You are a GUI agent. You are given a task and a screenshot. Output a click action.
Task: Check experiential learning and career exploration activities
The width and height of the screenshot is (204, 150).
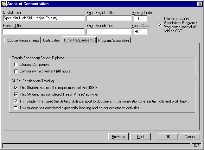pos(16,108)
